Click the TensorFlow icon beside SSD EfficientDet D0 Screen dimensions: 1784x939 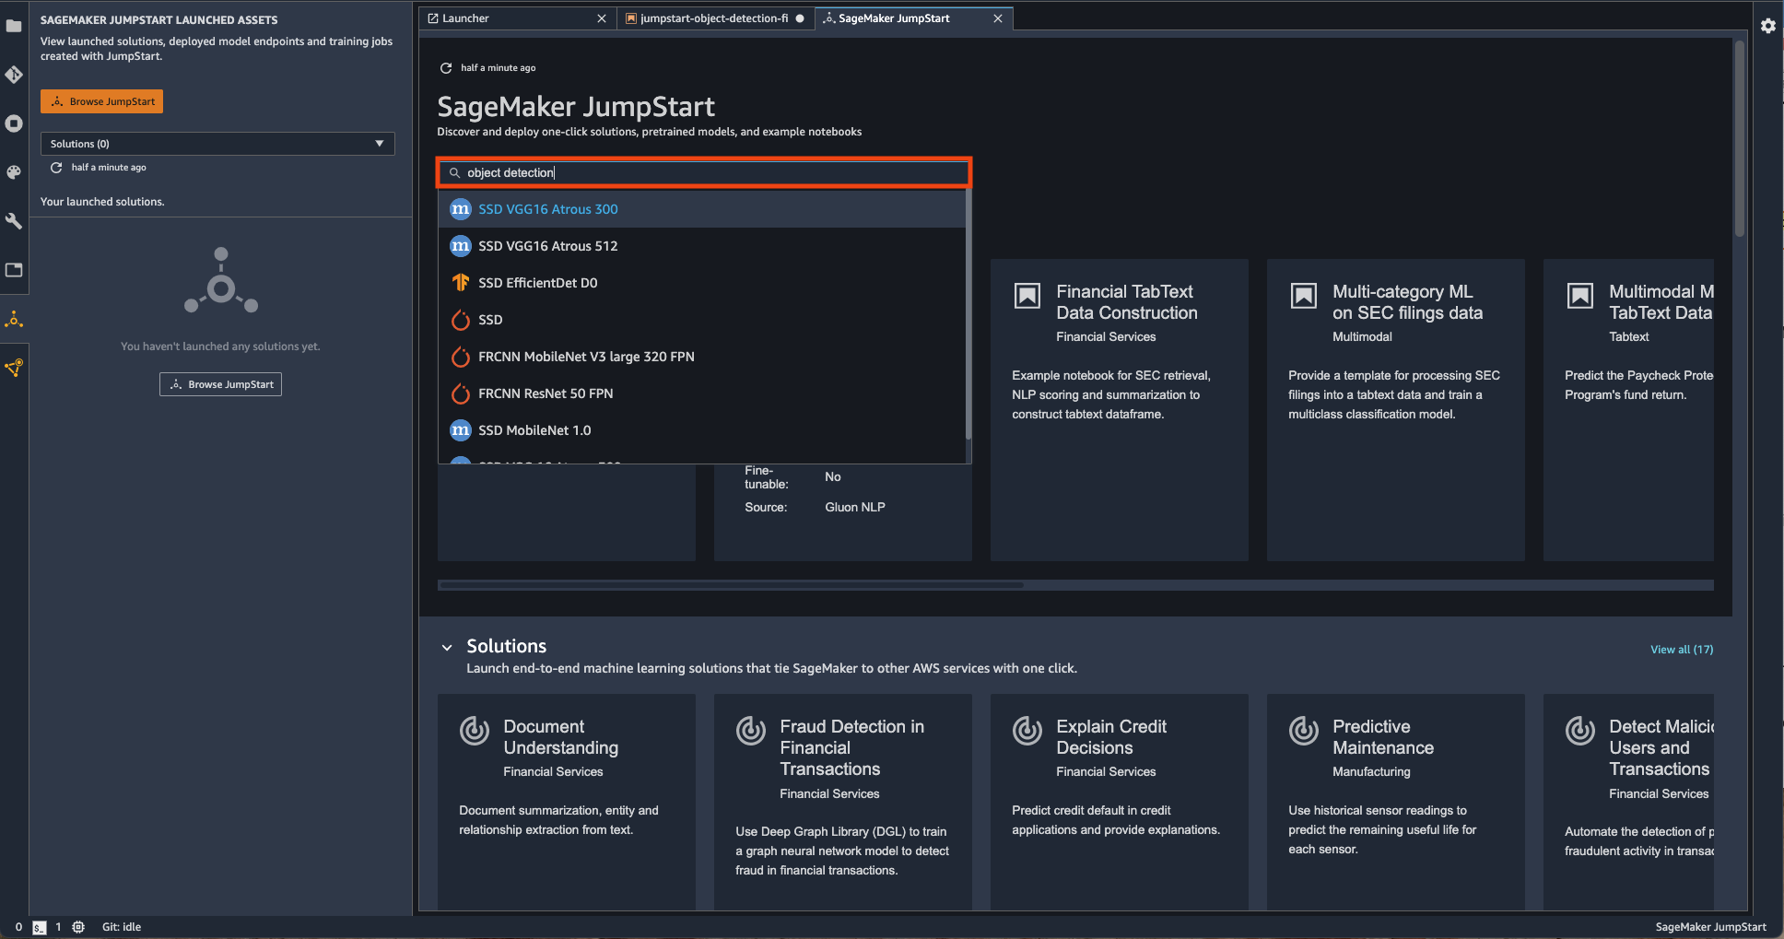[461, 283]
